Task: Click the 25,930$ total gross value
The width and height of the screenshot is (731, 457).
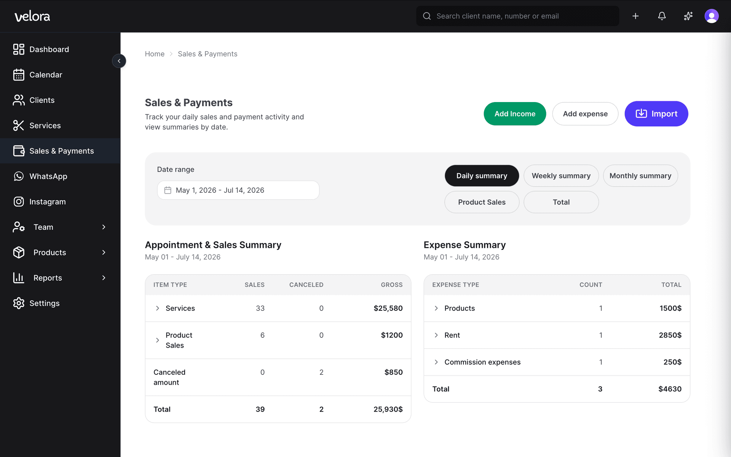Action: click(x=388, y=409)
